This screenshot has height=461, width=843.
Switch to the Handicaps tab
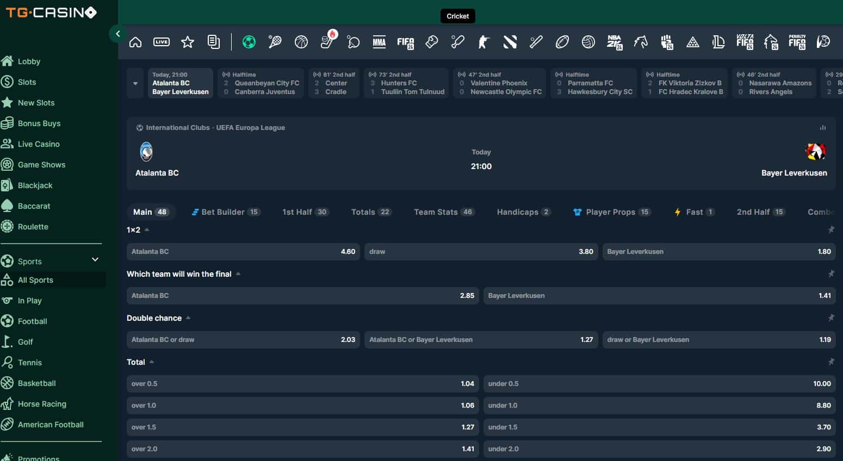[x=524, y=212]
